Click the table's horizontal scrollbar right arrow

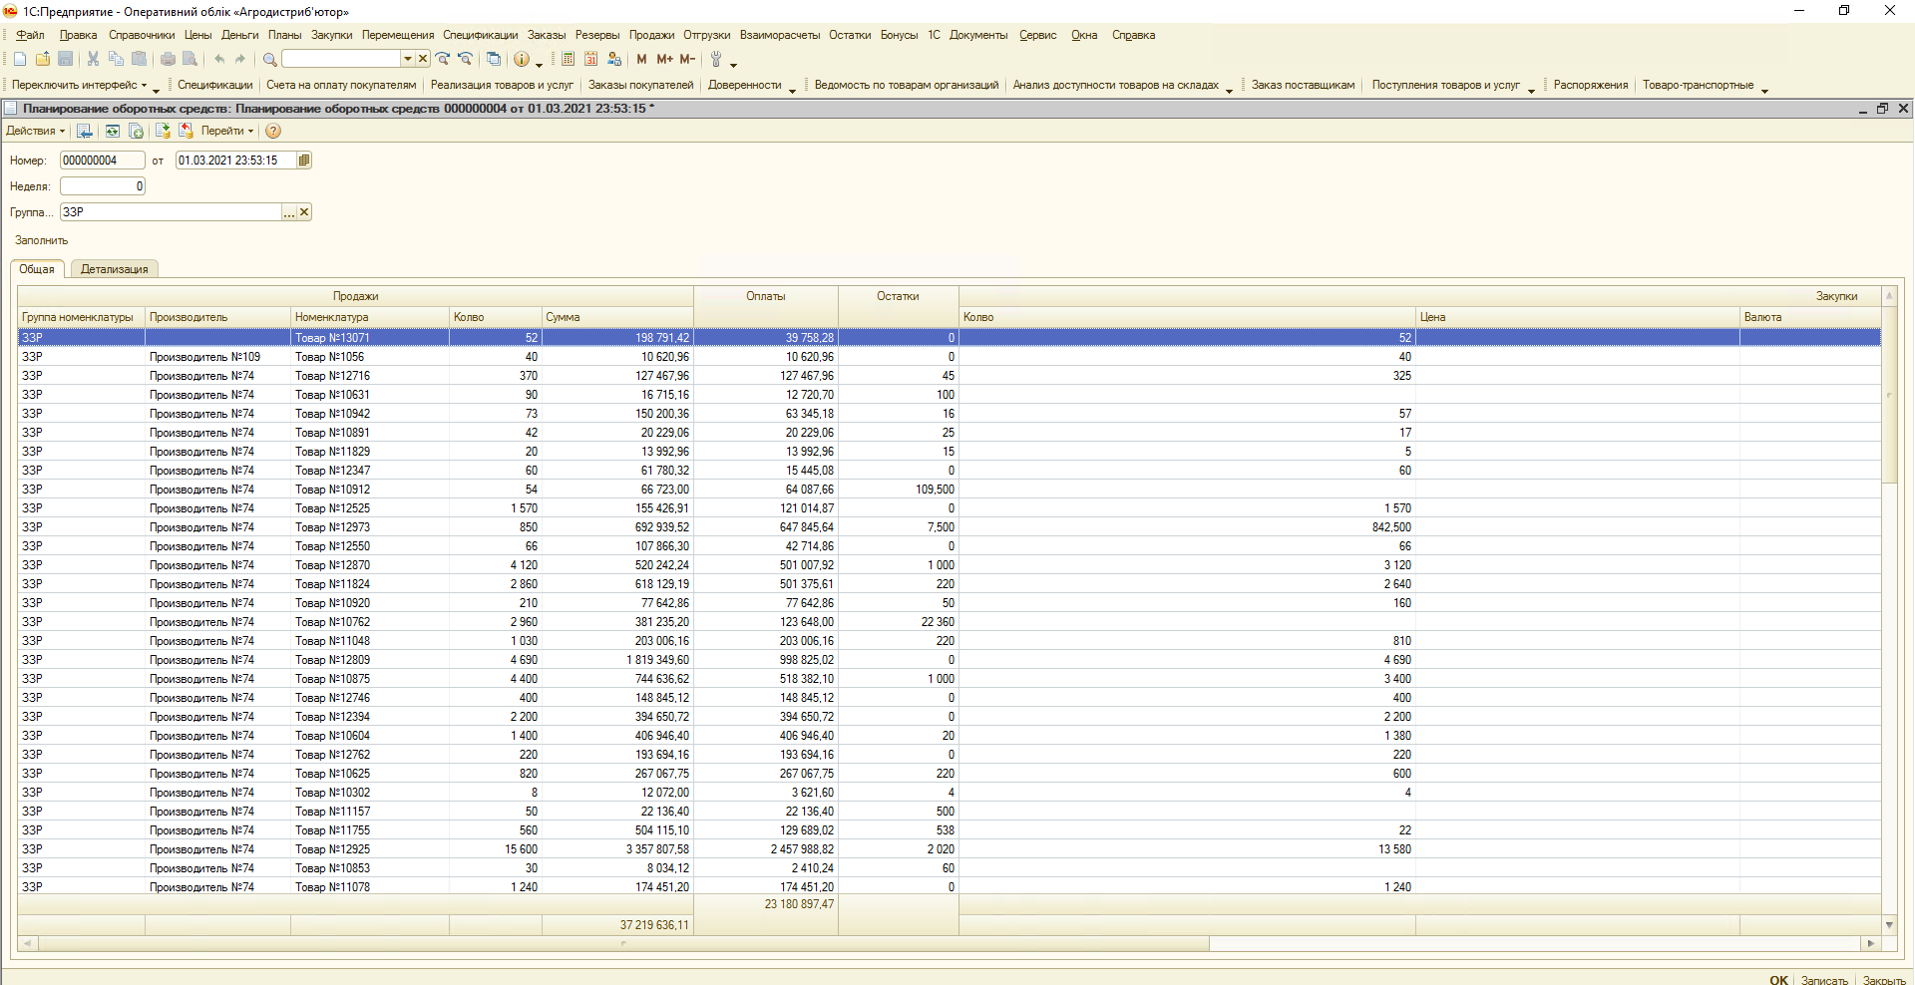coord(1870,943)
